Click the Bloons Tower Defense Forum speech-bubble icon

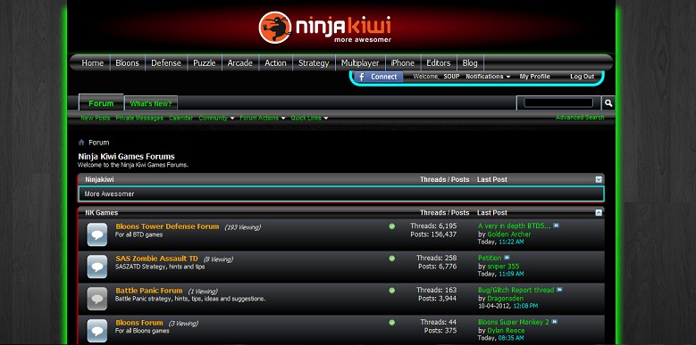pyautogui.click(x=96, y=234)
